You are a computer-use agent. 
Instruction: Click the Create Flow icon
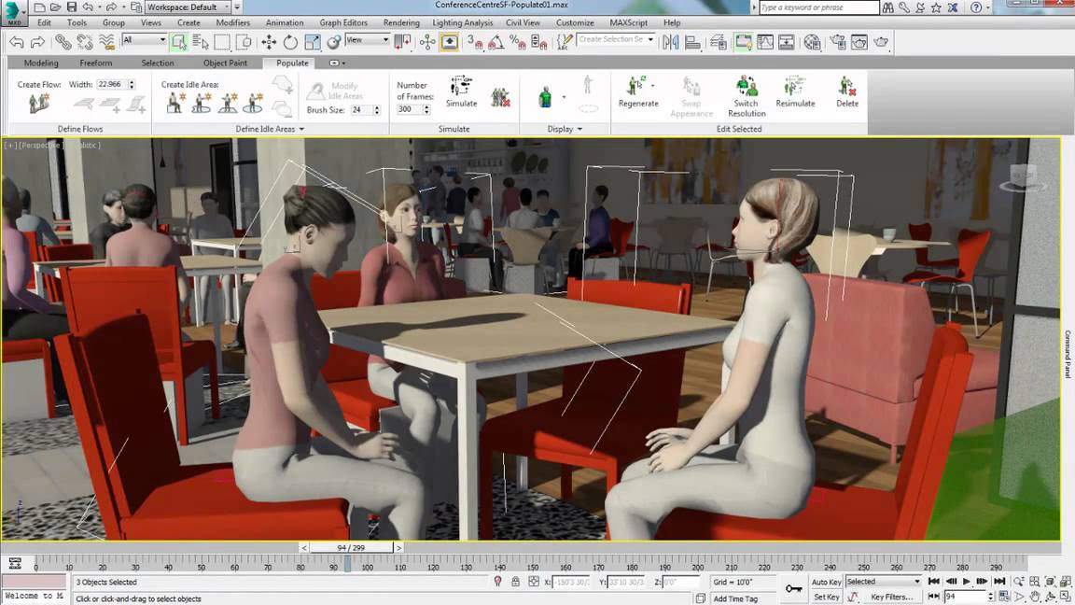point(38,104)
